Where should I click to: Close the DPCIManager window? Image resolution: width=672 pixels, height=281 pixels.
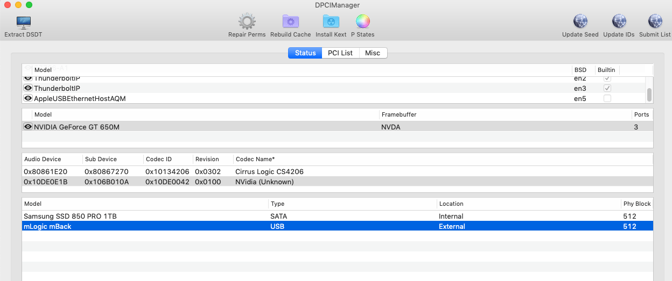(7, 5)
